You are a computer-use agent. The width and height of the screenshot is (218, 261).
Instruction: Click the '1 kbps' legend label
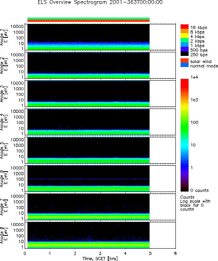click(x=197, y=45)
